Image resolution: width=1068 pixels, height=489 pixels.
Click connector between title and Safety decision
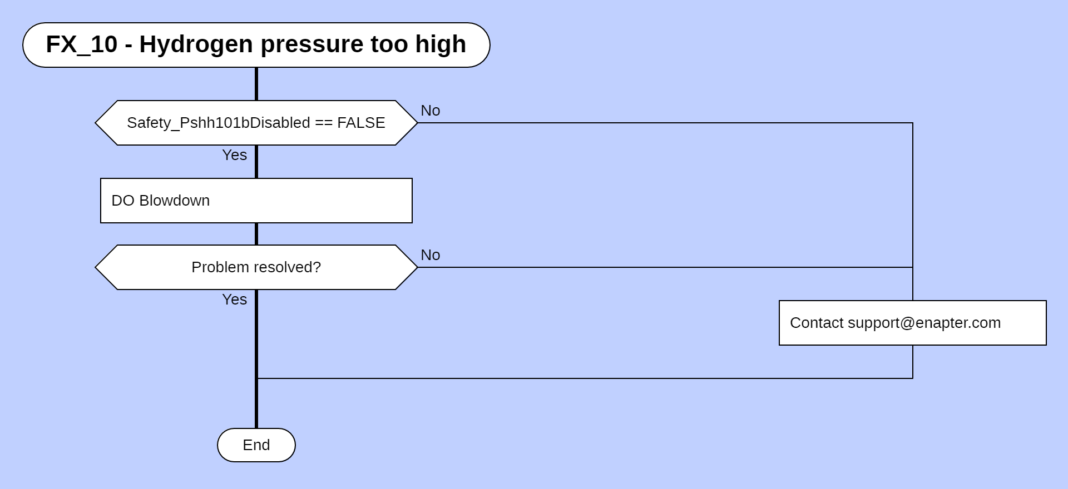[256, 84]
